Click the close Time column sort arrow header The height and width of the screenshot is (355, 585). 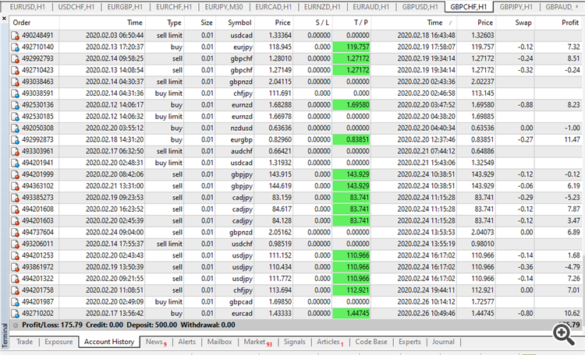(414, 23)
